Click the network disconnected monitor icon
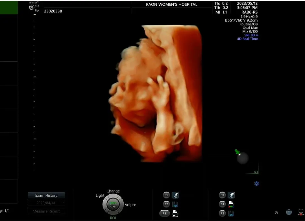Viewport: 305px width, 221px height. [x=301, y=212]
